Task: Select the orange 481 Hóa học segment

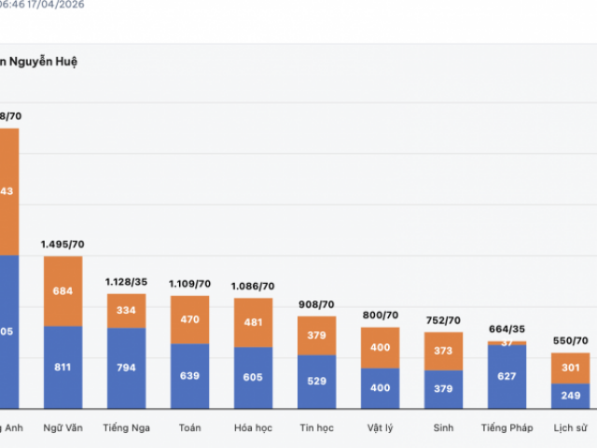Action: pos(253,322)
